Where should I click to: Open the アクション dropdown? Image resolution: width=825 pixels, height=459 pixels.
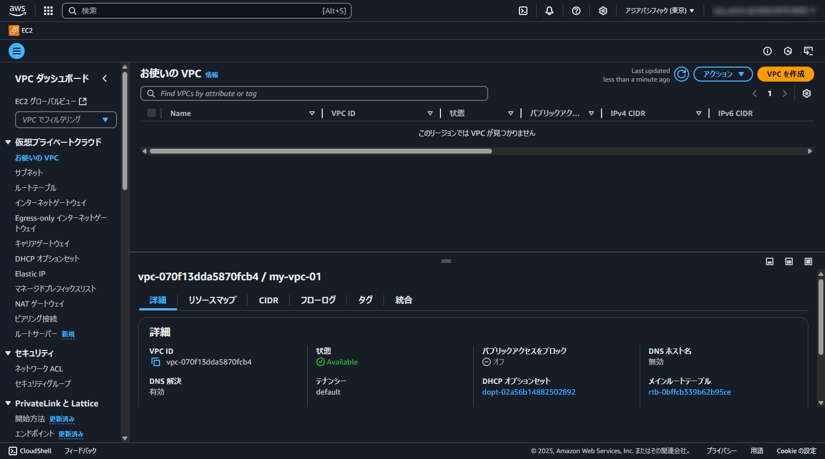click(723, 74)
